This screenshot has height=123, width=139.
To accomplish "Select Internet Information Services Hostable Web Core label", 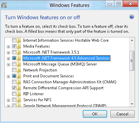I will click(66, 40).
